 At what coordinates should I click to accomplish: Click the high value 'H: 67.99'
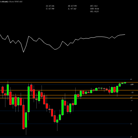(x=72, y=6)
